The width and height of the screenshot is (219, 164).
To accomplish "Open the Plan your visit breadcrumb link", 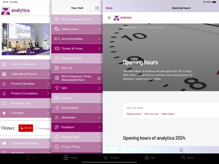I will (x=143, y=27).
